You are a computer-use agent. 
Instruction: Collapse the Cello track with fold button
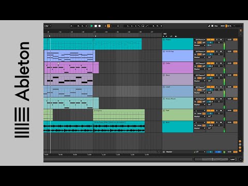(x=164, y=64)
